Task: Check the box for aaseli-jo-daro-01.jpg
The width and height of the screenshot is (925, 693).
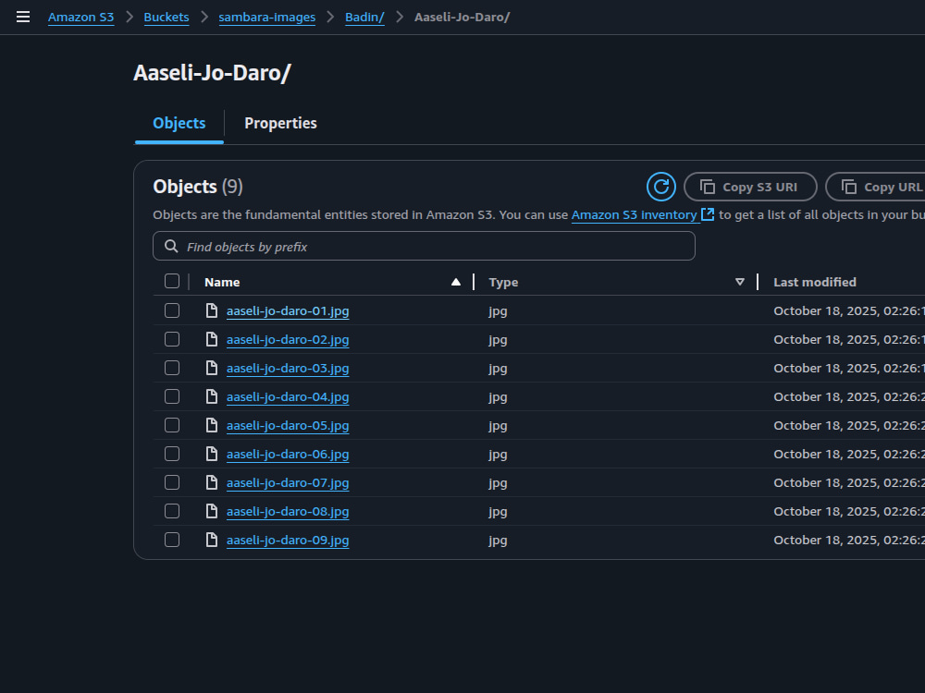Action: click(x=172, y=310)
